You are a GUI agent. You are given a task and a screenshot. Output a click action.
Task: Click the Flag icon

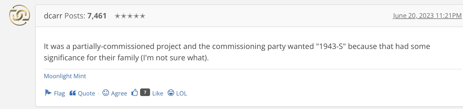pyautogui.click(x=48, y=93)
